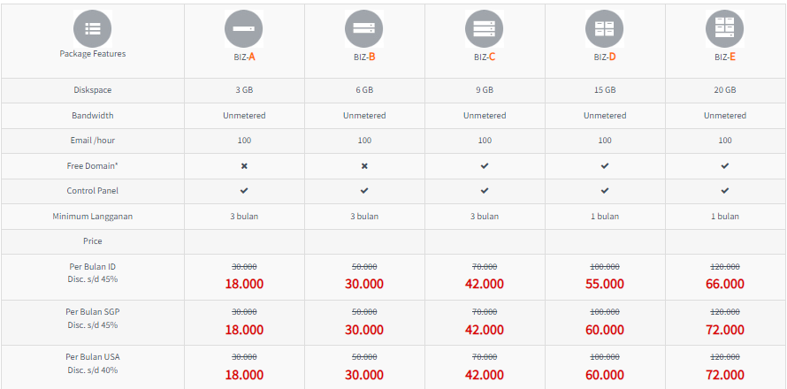The width and height of the screenshot is (787, 389).
Task: Click the BIZ-E 20 GB diskspace cell
Action: pos(725,90)
